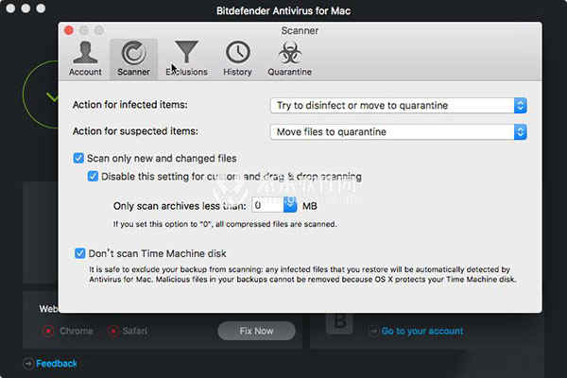Select the Scanner toolbar icon
The width and height of the screenshot is (567, 378).
[133, 59]
